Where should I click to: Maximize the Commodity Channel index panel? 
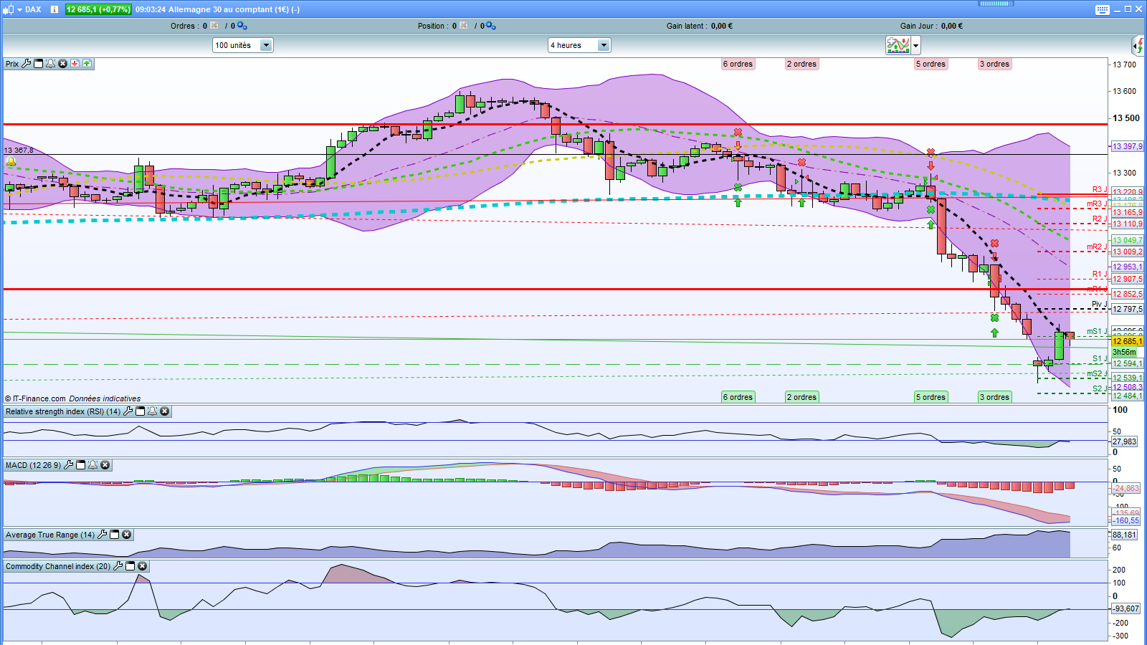coord(130,566)
